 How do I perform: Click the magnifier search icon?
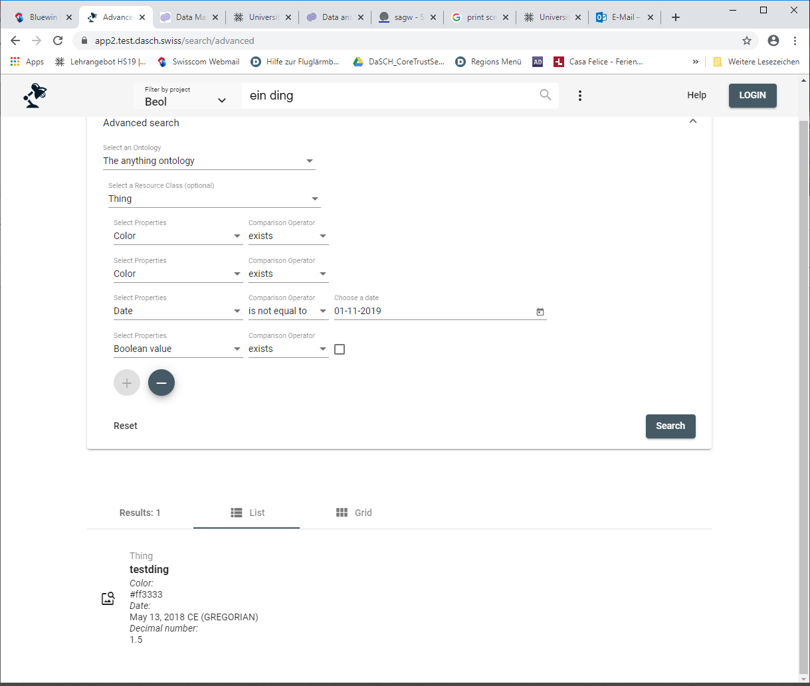click(546, 95)
